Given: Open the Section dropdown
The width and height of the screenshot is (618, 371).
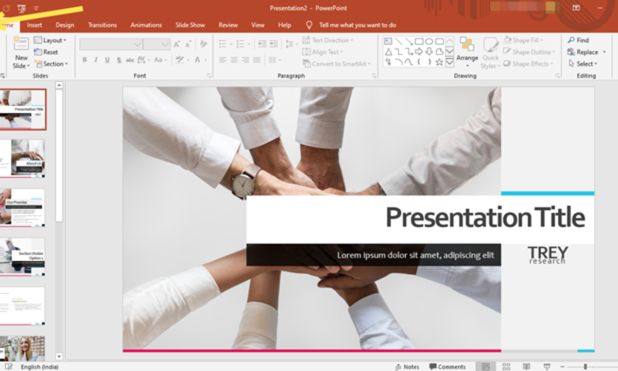Looking at the screenshot, I should click(50, 64).
